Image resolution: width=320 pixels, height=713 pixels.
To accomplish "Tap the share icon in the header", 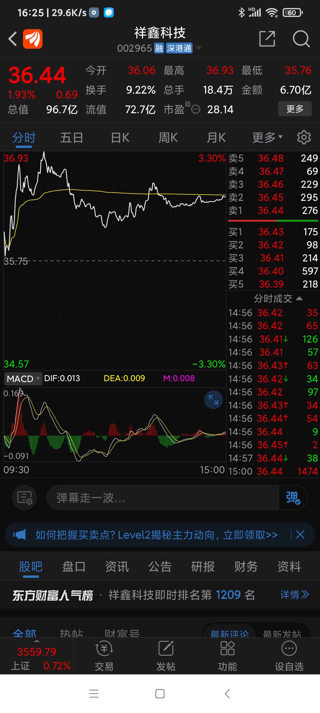I will pyautogui.click(x=267, y=39).
